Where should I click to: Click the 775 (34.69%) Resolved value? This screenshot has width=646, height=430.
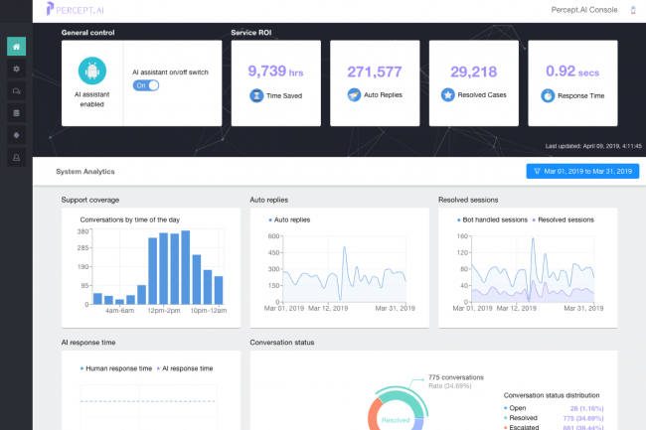[583, 418]
